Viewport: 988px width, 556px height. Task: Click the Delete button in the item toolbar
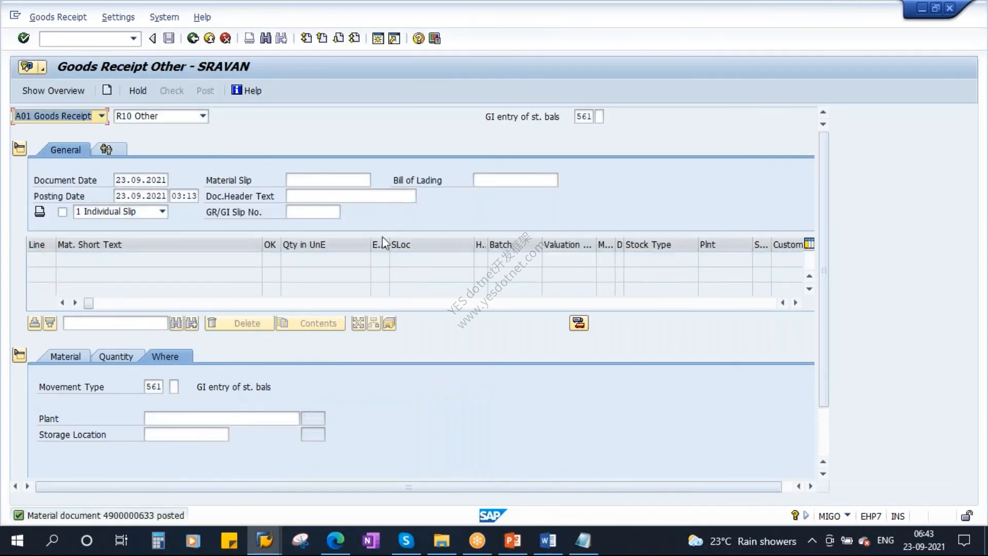pyautogui.click(x=239, y=323)
